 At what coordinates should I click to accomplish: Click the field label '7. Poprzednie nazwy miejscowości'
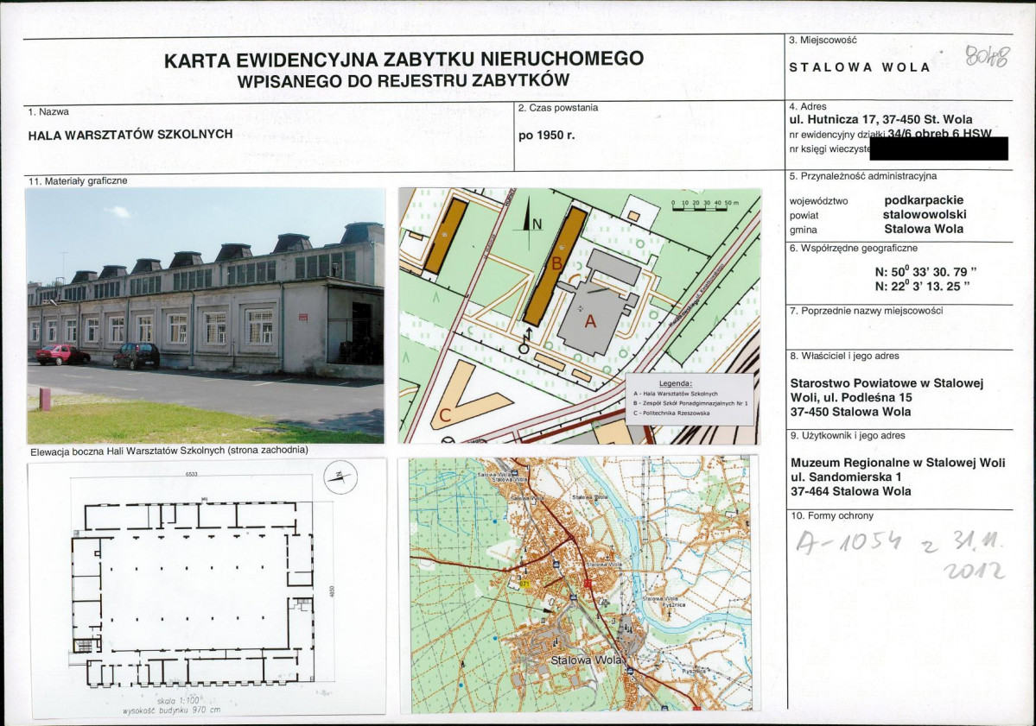[x=866, y=311]
